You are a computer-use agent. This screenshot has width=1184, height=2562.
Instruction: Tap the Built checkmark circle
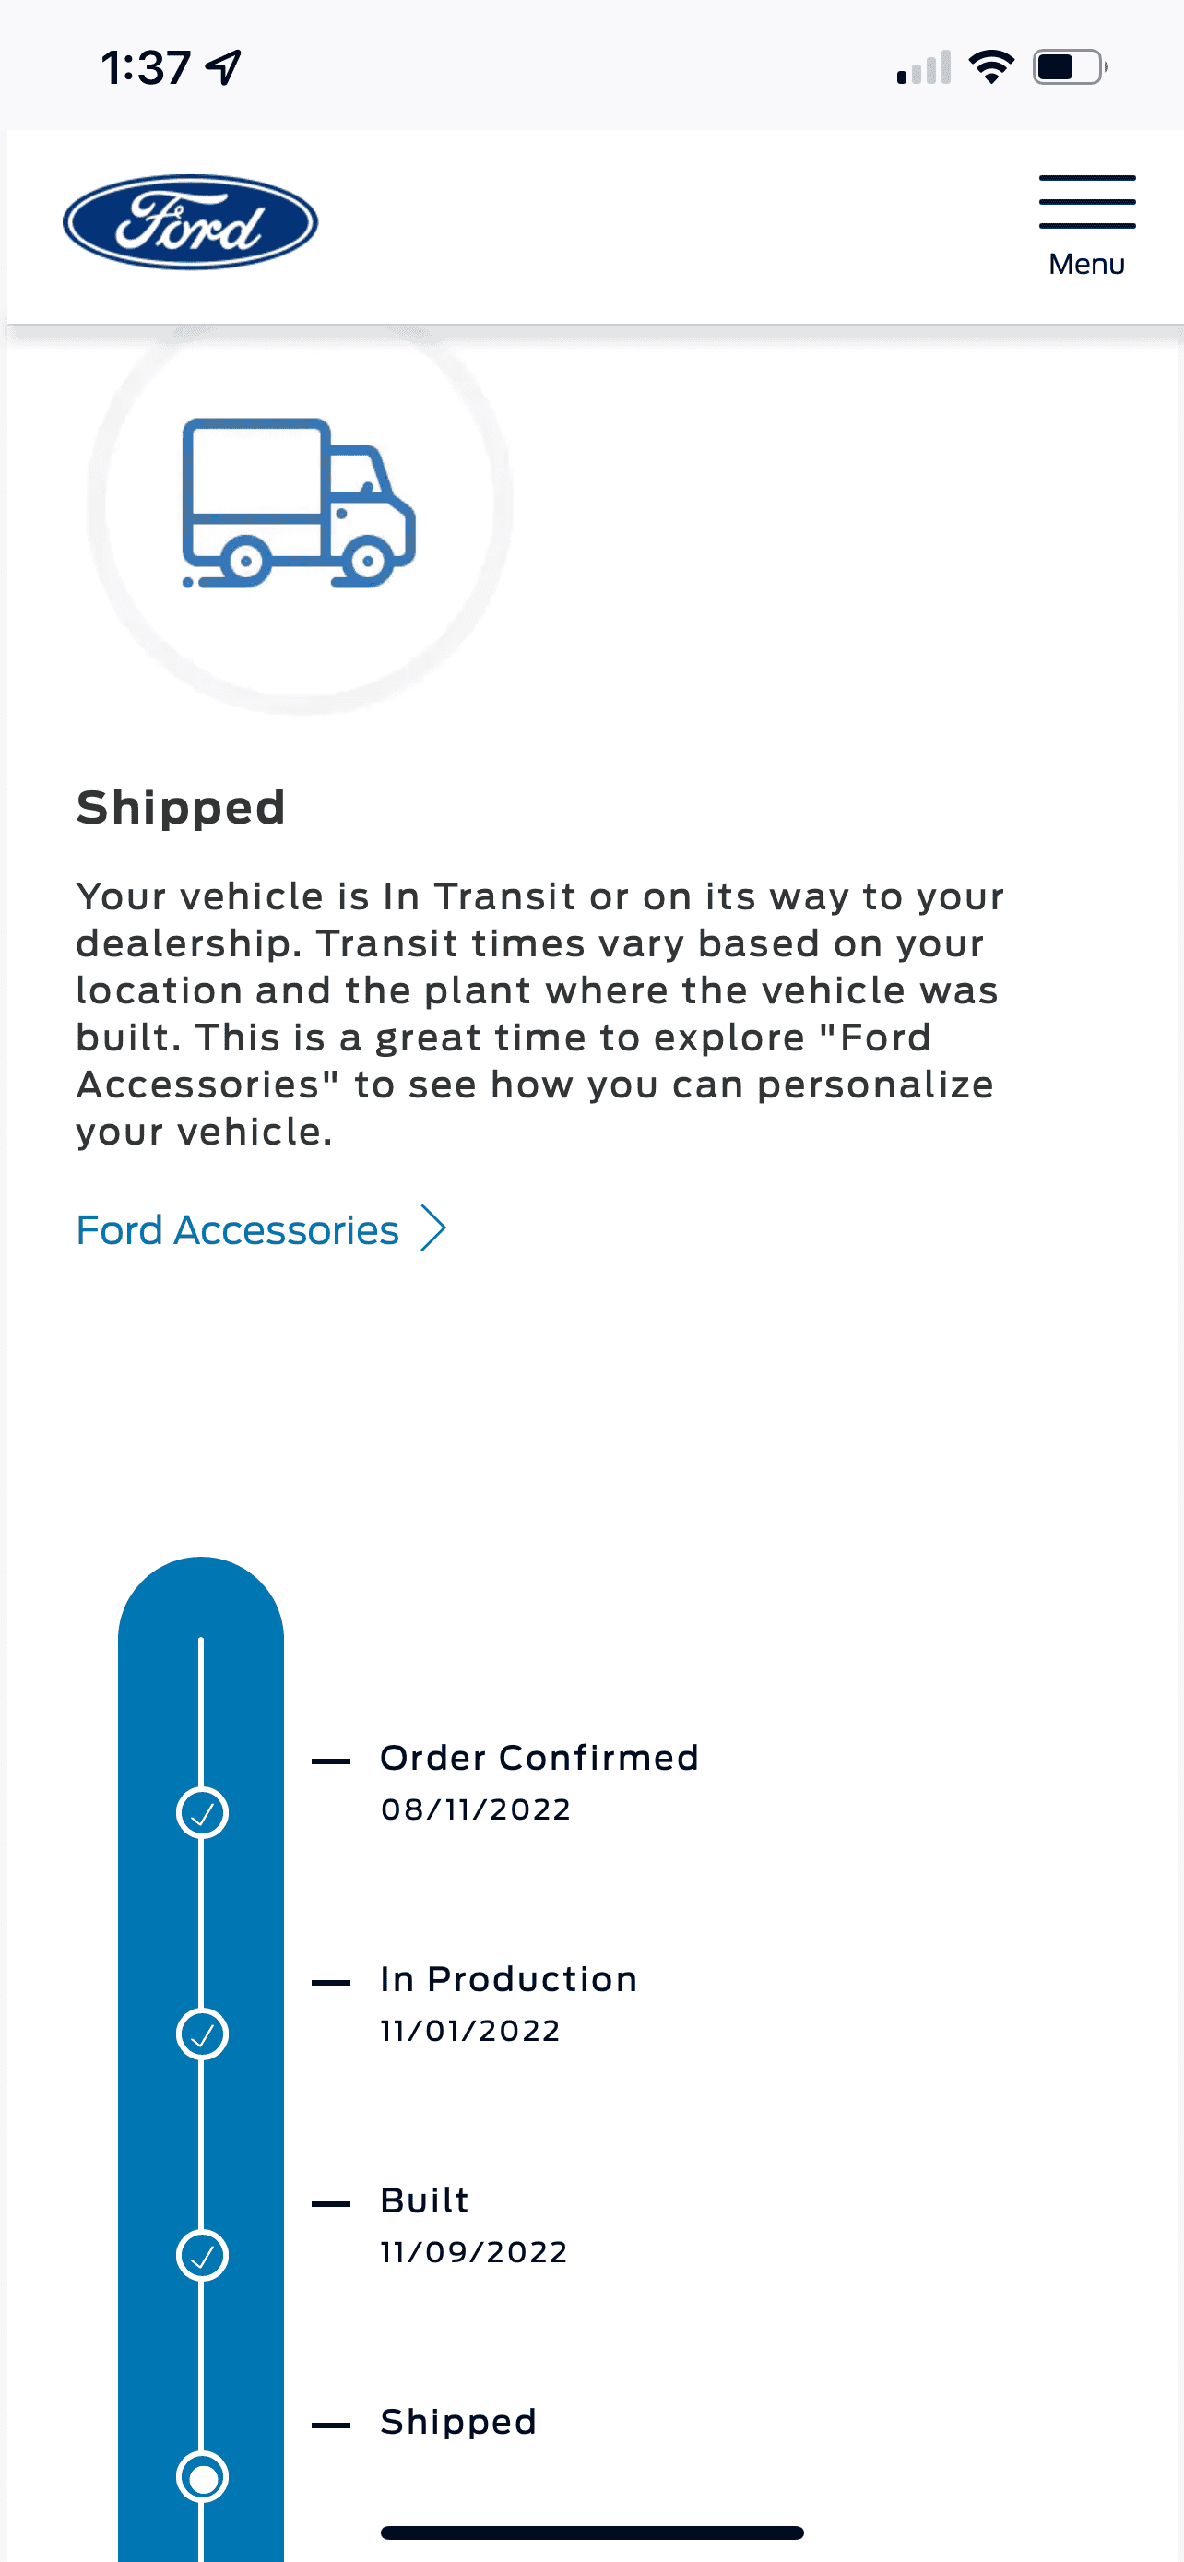tap(202, 2255)
